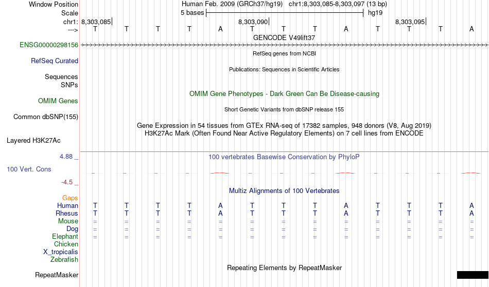Select the black RepeatMasker element block

[x=473, y=275]
